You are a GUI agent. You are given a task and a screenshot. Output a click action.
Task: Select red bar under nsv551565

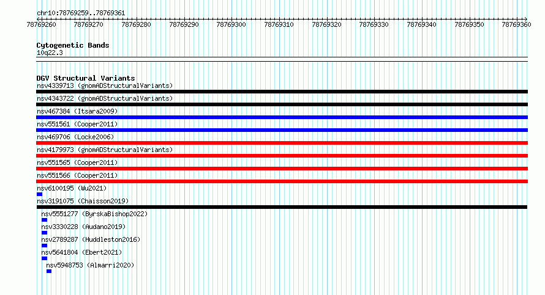pyautogui.click(x=282, y=169)
